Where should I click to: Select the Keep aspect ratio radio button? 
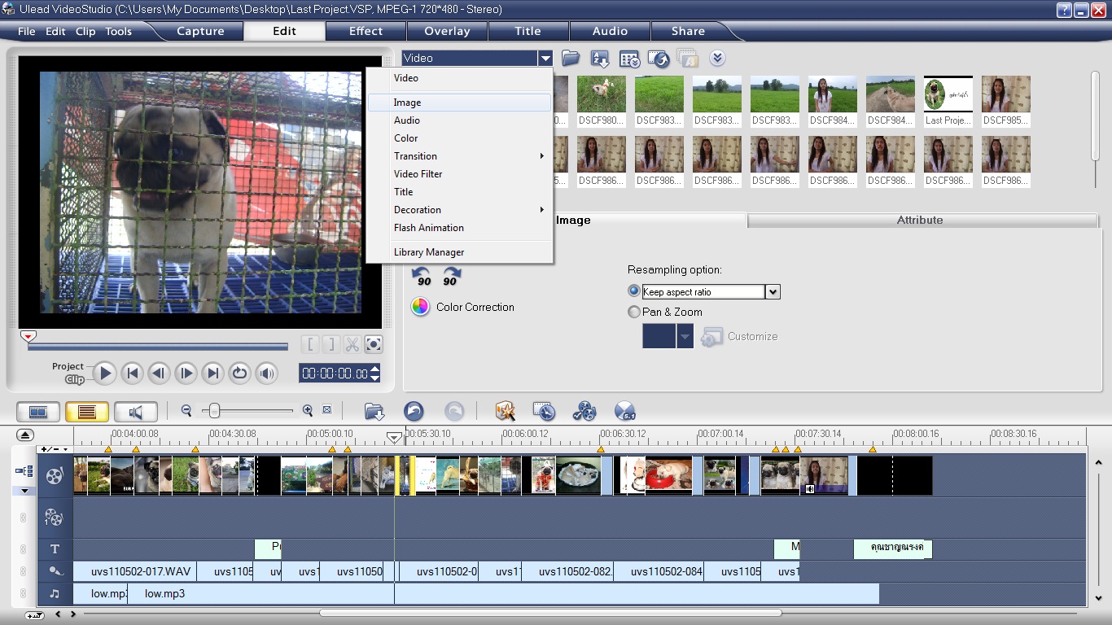point(634,291)
